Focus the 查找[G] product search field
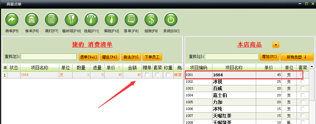Image resolution: width=316 pixels, height=124 pixels. 232,57
